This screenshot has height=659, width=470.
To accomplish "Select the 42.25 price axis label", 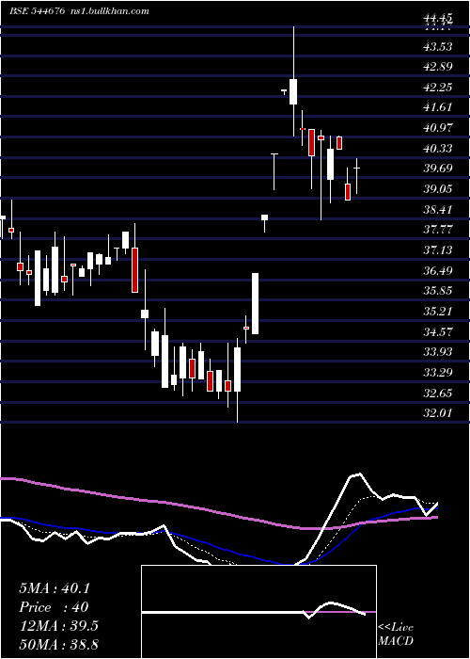I will pyautogui.click(x=438, y=87).
